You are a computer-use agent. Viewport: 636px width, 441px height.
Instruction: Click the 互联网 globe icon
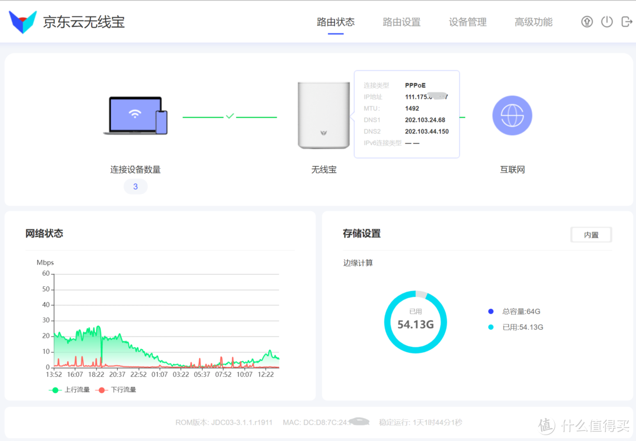pos(512,115)
